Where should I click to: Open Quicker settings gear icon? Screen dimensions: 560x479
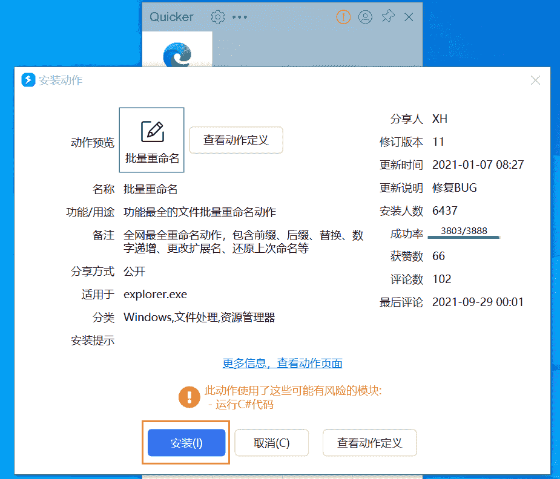point(217,17)
